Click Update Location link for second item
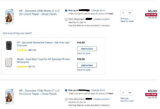160x109 pixels. [102, 99]
